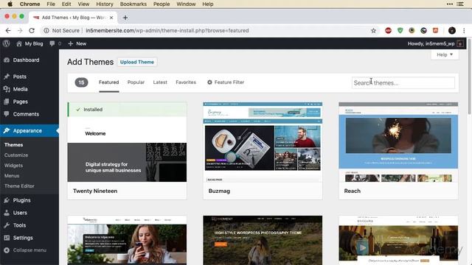Click the page vertical scrollbar

click(x=469, y=77)
